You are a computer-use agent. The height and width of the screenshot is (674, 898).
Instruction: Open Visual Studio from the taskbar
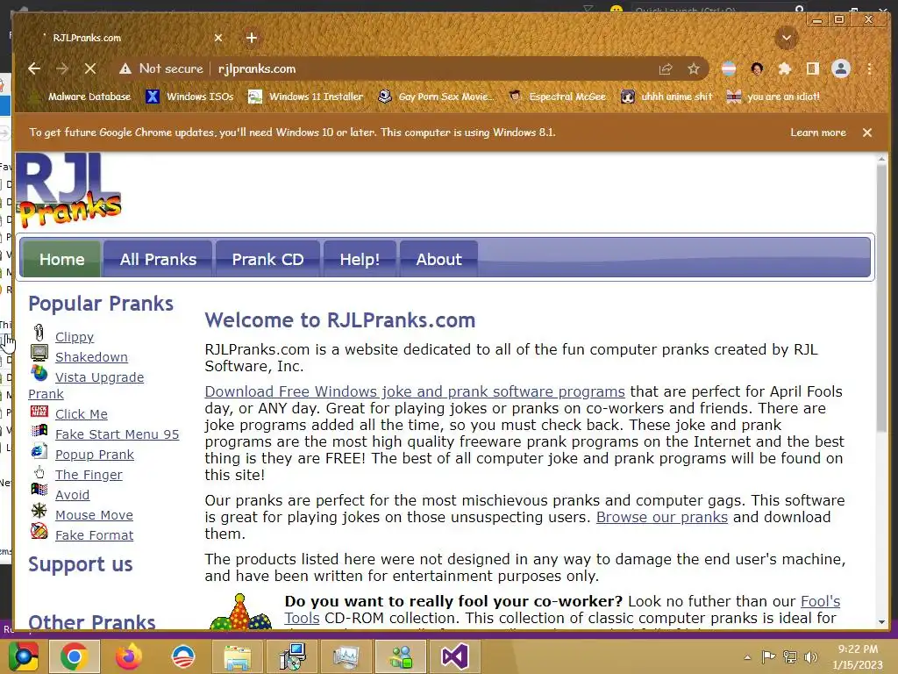click(x=455, y=656)
